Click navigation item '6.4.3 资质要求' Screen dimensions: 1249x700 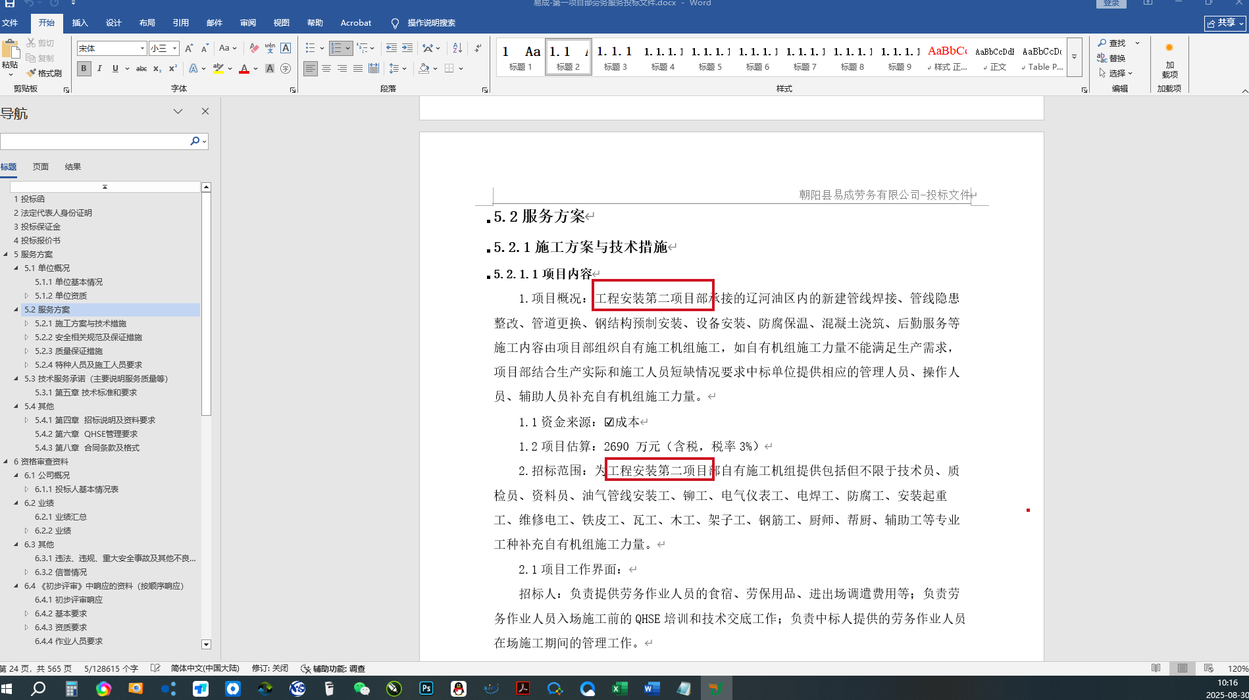(x=61, y=628)
